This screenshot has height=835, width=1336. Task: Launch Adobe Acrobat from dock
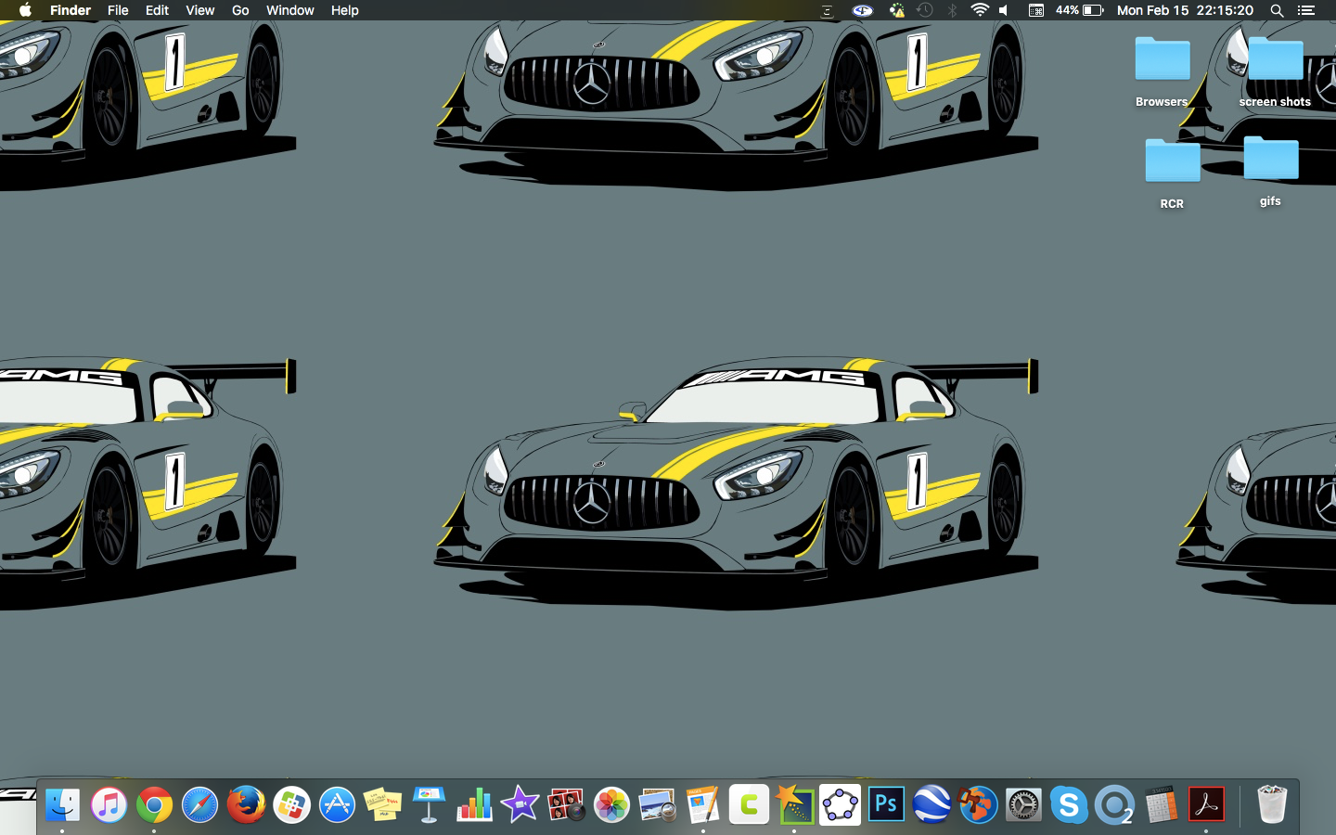[x=1206, y=804]
